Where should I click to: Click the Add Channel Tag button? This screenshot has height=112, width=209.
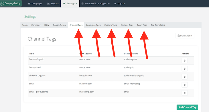coord(187,107)
